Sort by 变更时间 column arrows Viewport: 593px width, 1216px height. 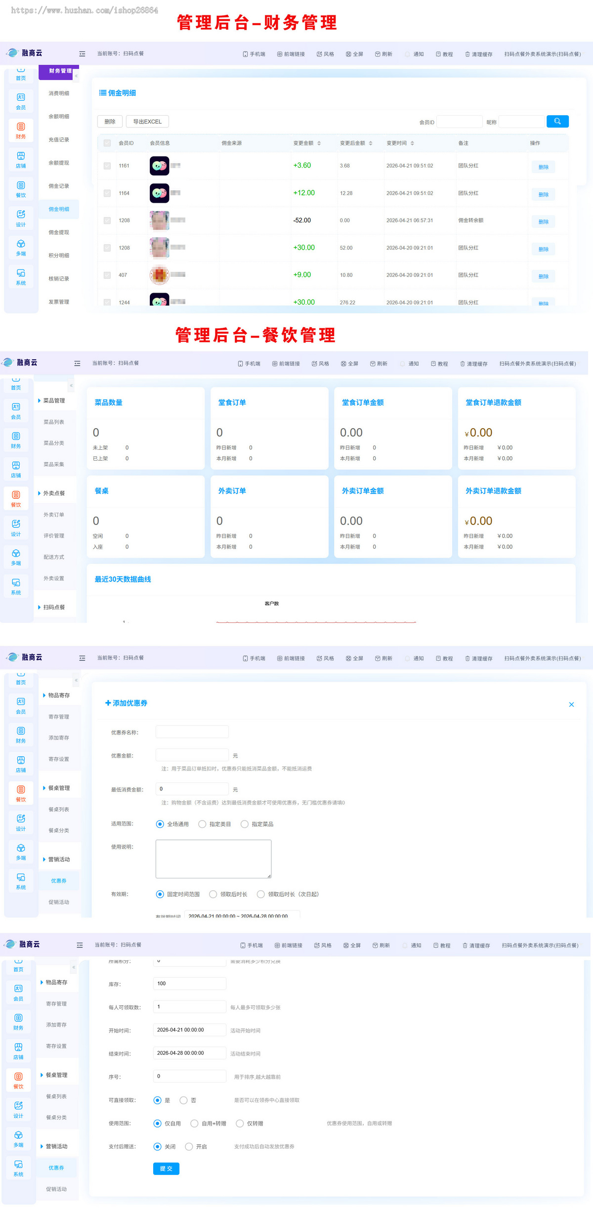[x=412, y=143]
